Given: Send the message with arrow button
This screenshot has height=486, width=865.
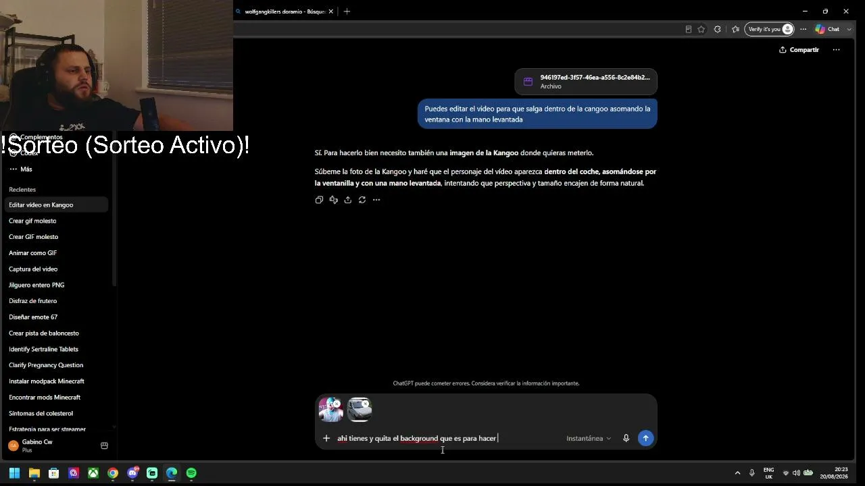Looking at the screenshot, I should pos(645,438).
